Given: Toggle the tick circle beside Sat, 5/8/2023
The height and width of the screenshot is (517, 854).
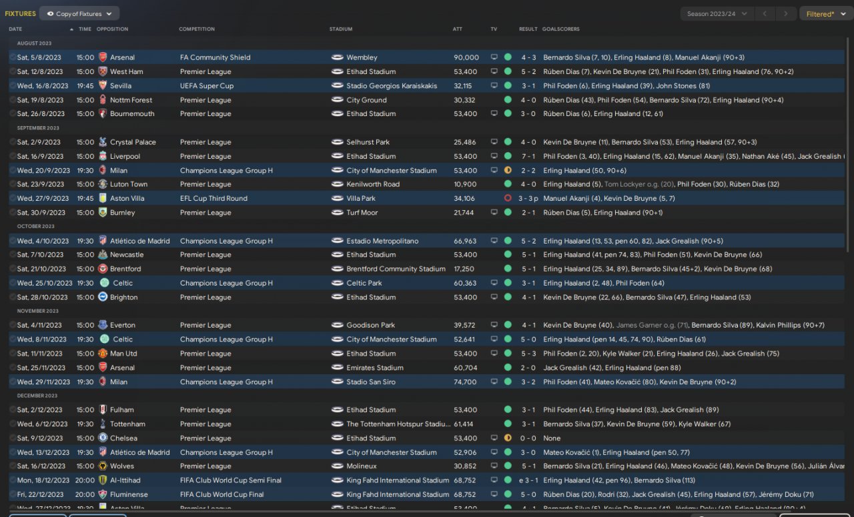Looking at the screenshot, I should tap(13, 57).
